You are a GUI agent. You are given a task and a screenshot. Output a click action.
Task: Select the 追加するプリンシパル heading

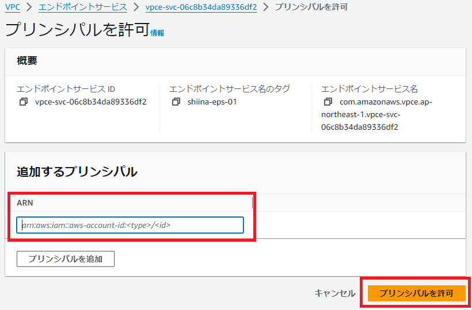77,172
